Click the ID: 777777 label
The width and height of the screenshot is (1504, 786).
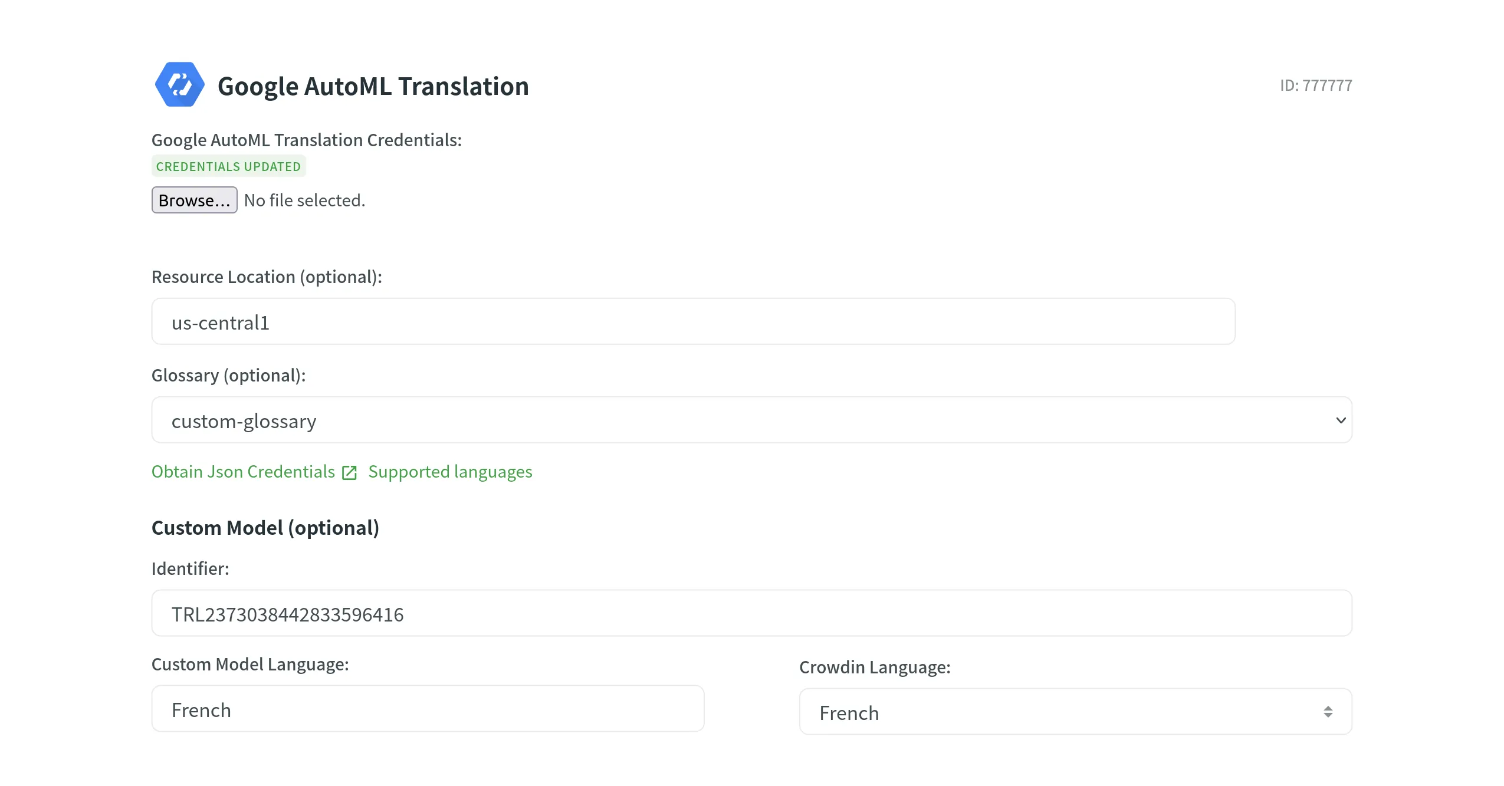coord(1315,84)
